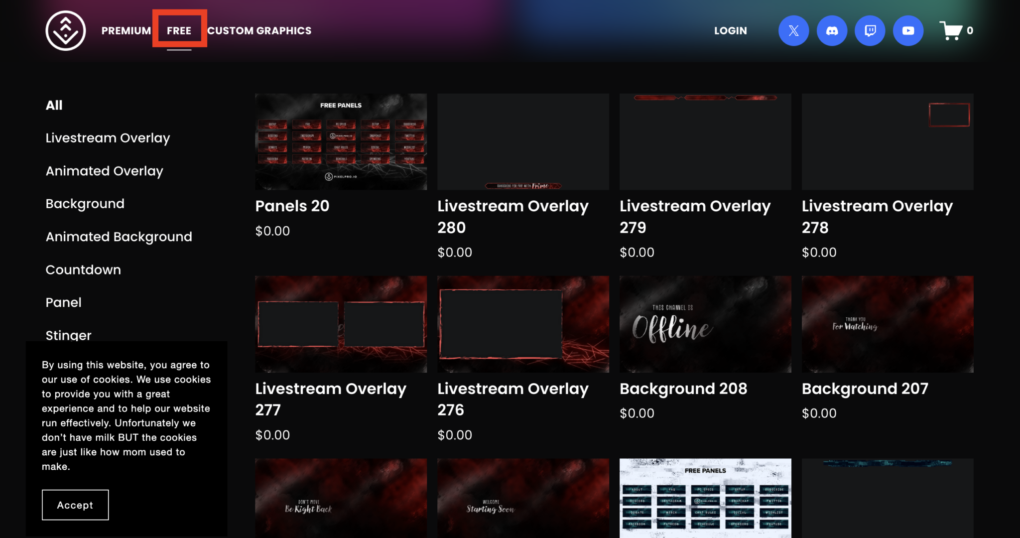Filter by Animated Overlay category
Viewport: 1020px width, 538px height.
click(104, 171)
